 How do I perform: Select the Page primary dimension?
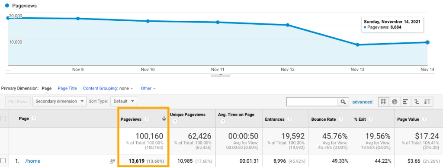coord(47,88)
